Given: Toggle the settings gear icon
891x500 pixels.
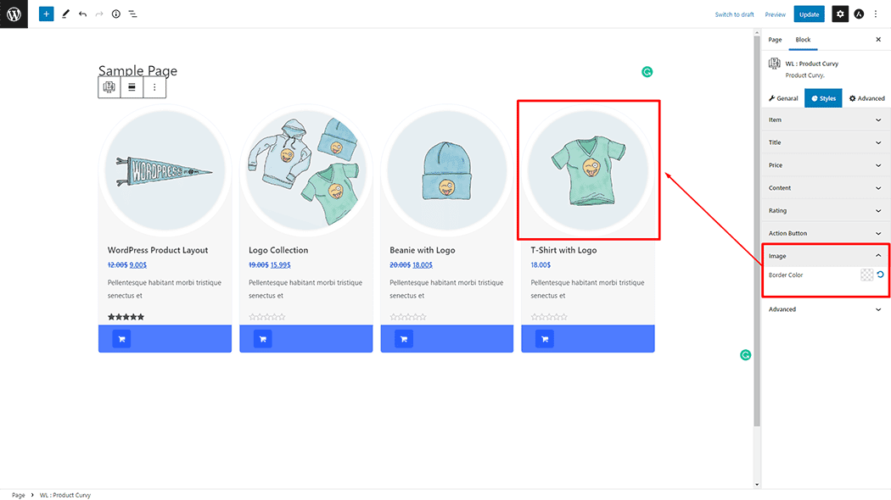Looking at the screenshot, I should pyautogui.click(x=839, y=14).
